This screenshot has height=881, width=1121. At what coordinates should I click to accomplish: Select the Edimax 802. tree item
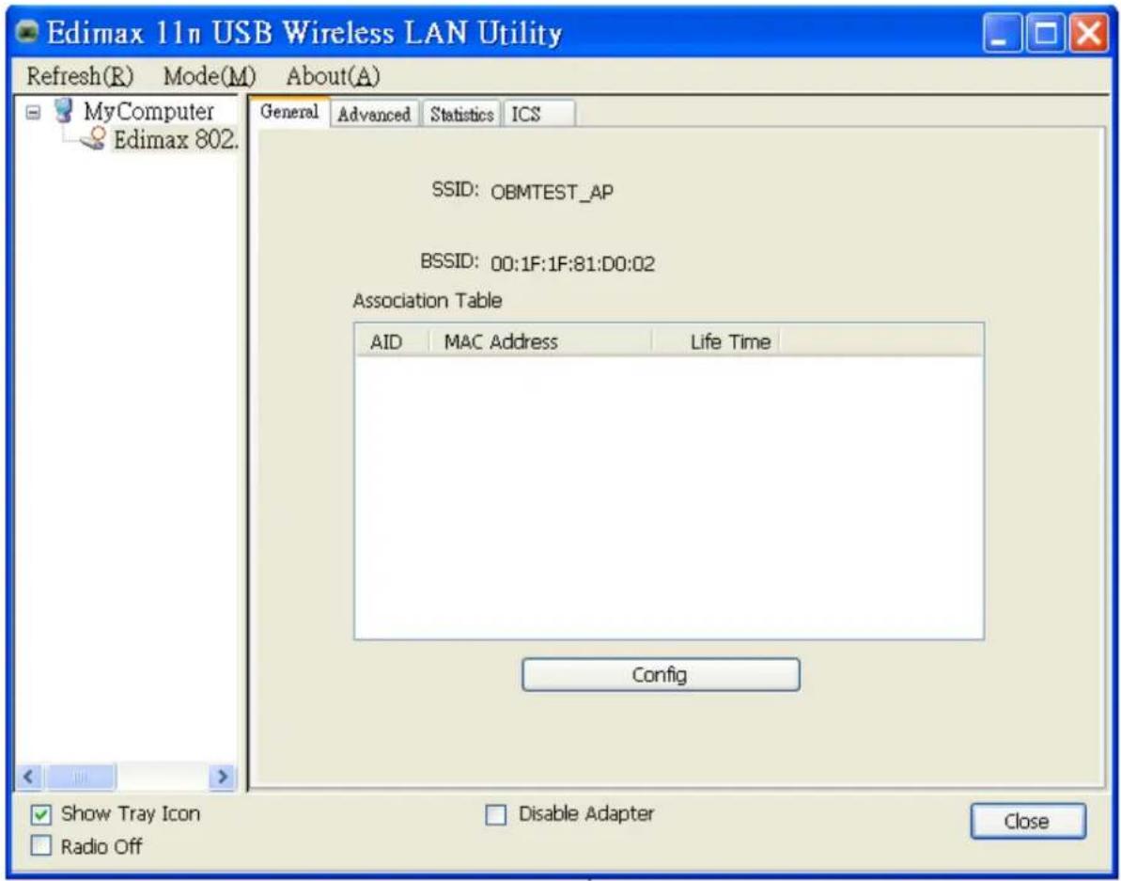pyautogui.click(x=175, y=139)
